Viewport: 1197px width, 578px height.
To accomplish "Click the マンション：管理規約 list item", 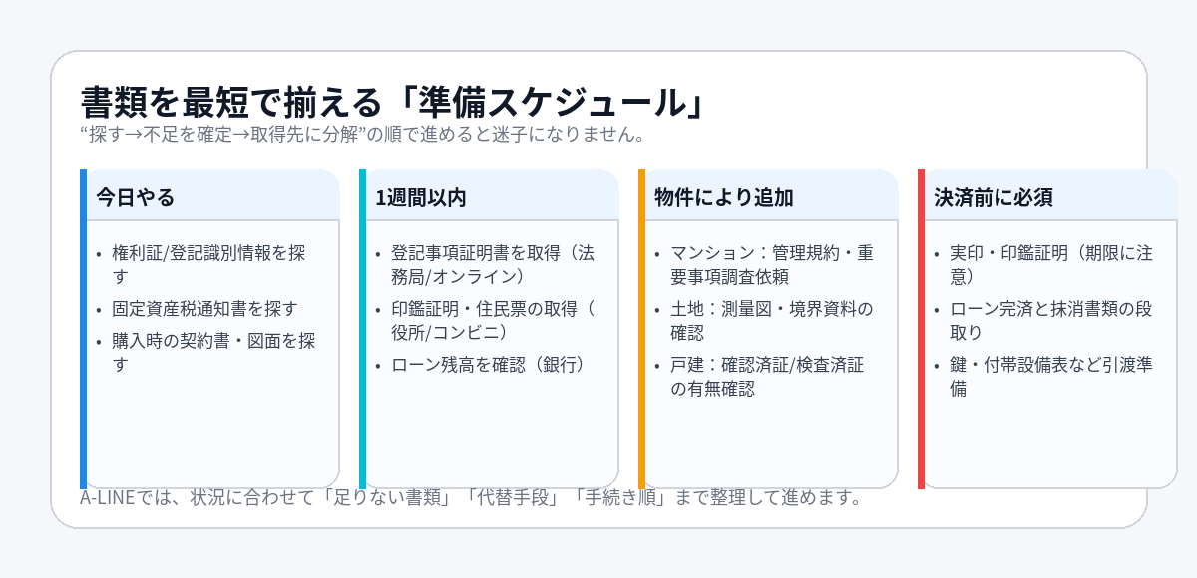I will tap(772, 264).
